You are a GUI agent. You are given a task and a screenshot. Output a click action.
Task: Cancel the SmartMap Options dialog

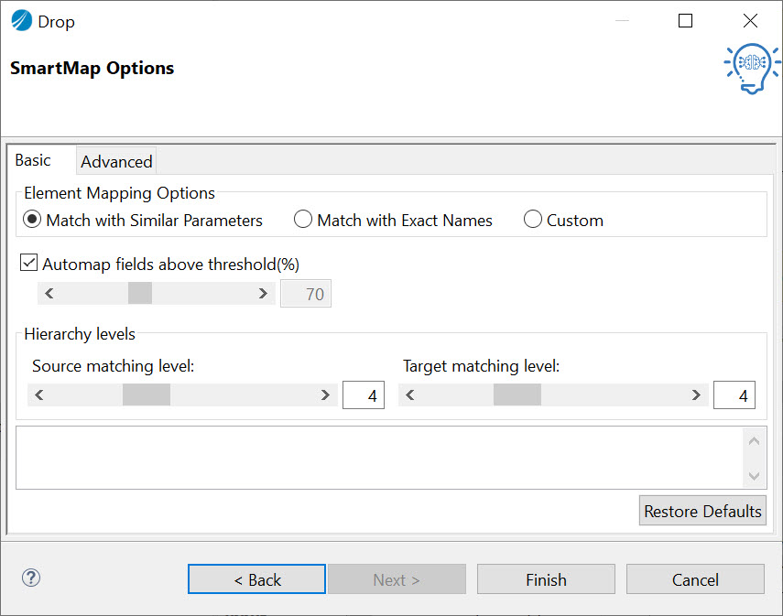(695, 579)
